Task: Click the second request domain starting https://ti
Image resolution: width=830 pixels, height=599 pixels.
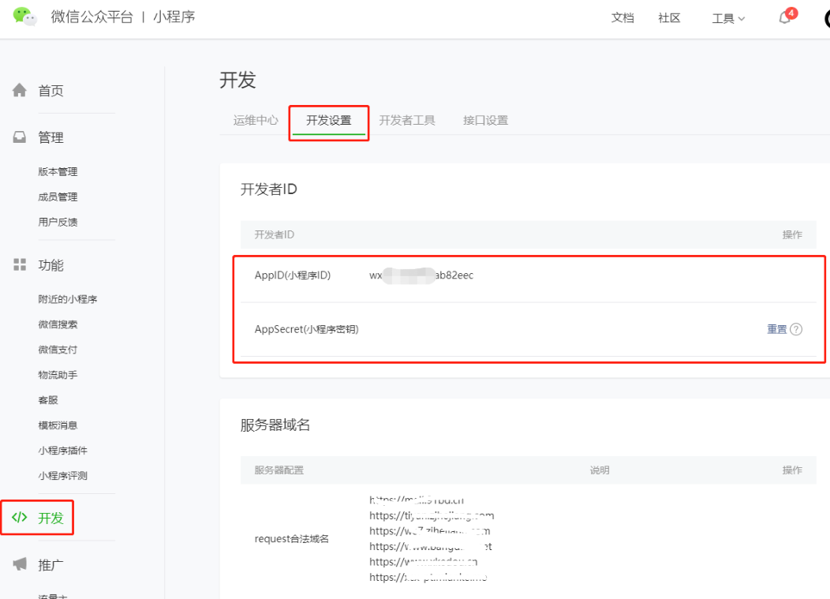Action: point(432,515)
